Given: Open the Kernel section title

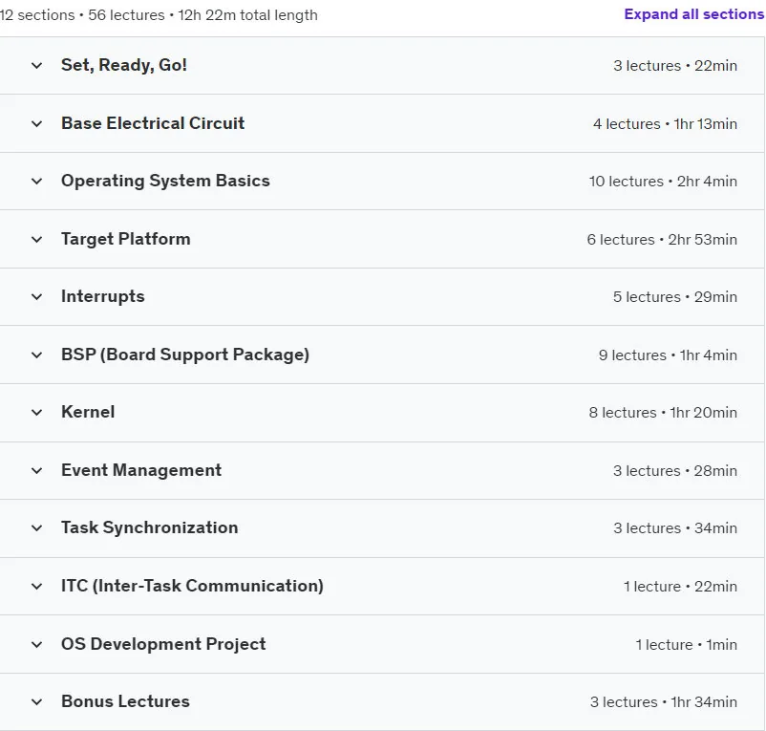Looking at the screenshot, I should pos(88,412).
